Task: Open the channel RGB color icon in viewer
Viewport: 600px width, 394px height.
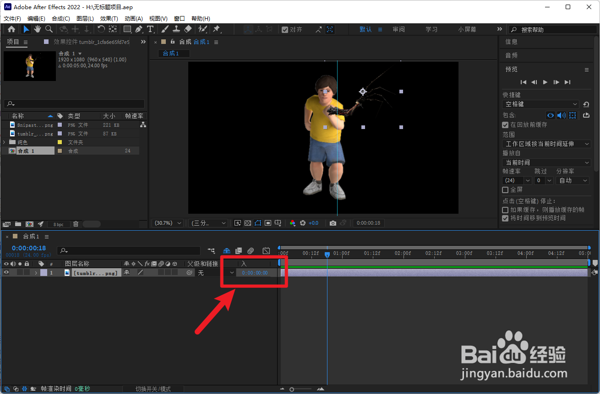Action: [x=293, y=223]
